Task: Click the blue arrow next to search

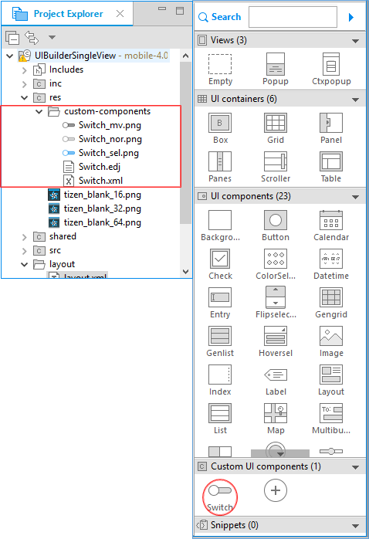Action: click(350, 17)
